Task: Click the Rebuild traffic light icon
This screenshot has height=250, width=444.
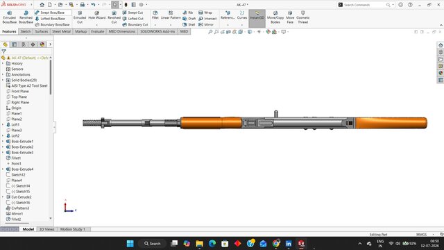Action: coord(126,5)
